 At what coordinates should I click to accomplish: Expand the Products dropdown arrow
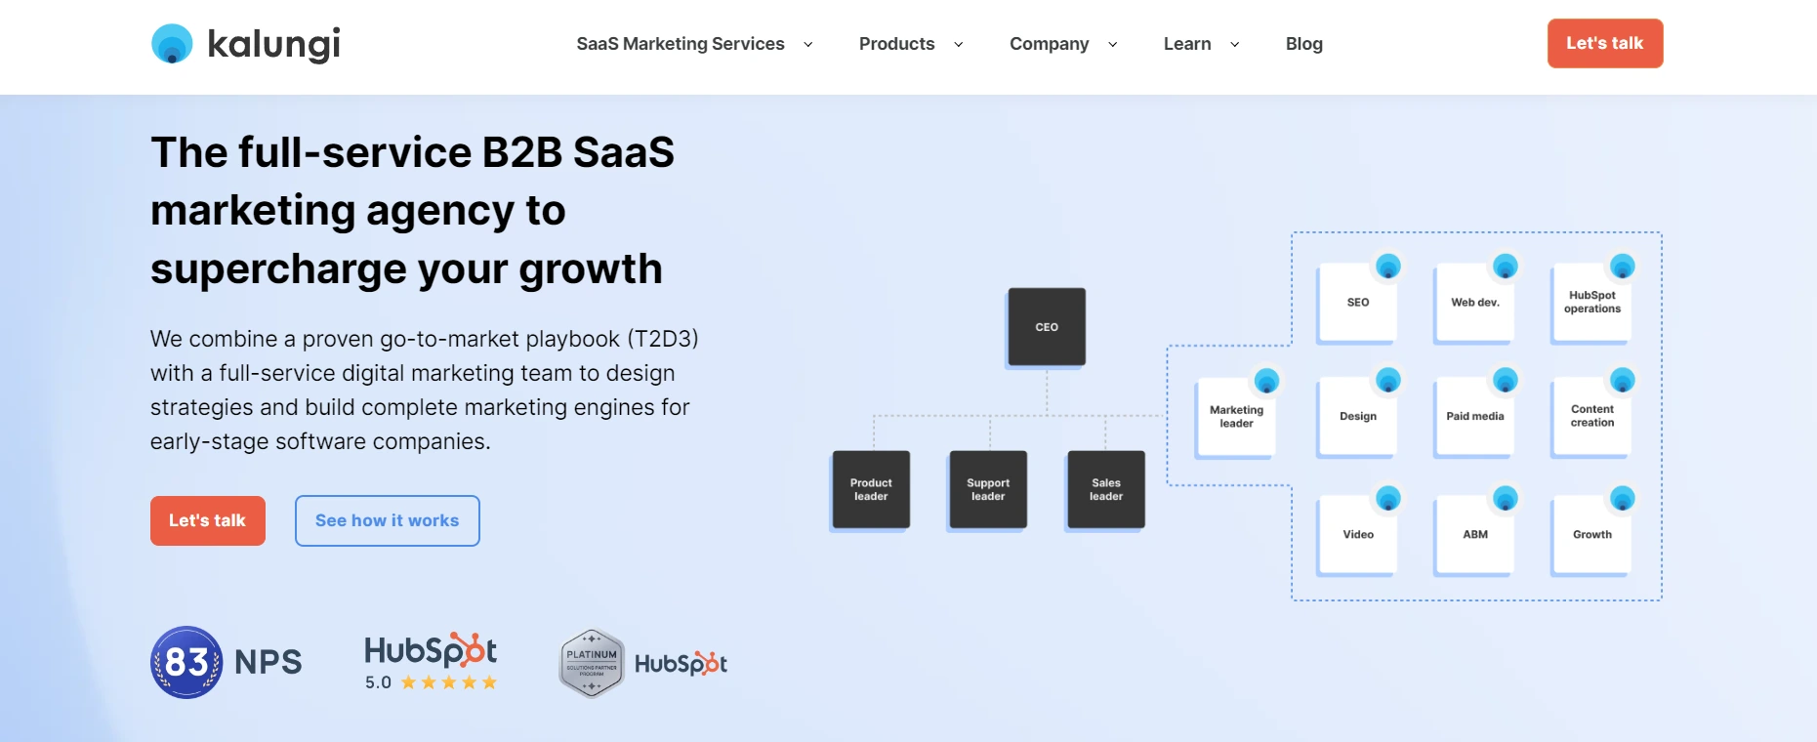tap(959, 44)
